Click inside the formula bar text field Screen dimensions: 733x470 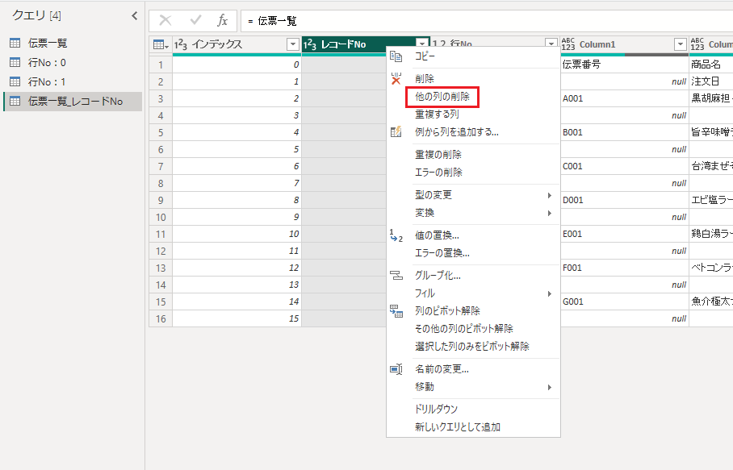(484, 21)
